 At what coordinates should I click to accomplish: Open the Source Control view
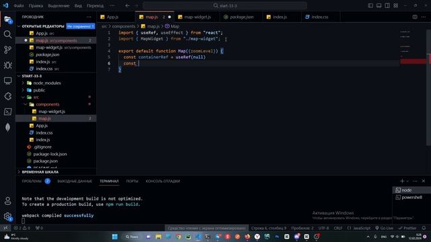[7, 50]
